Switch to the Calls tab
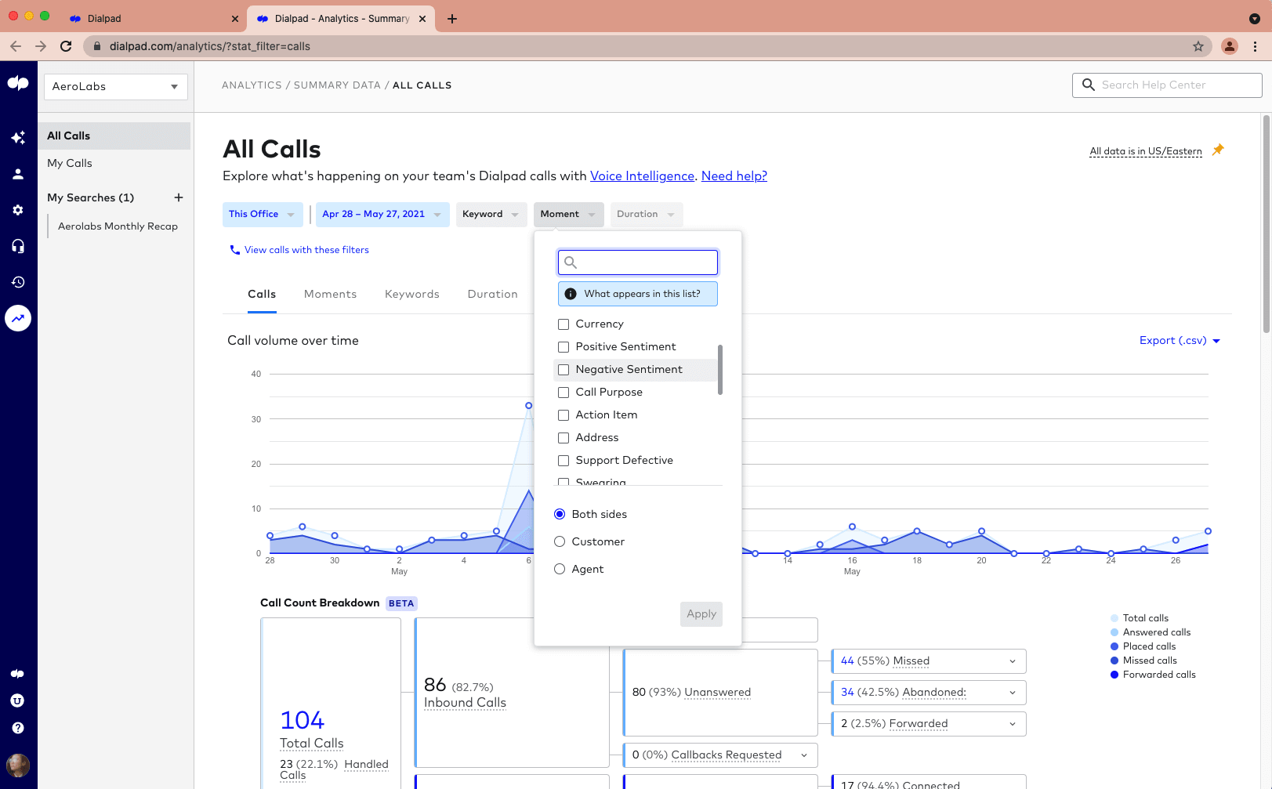The width and height of the screenshot is (1272, 789). tap(262, 295)
